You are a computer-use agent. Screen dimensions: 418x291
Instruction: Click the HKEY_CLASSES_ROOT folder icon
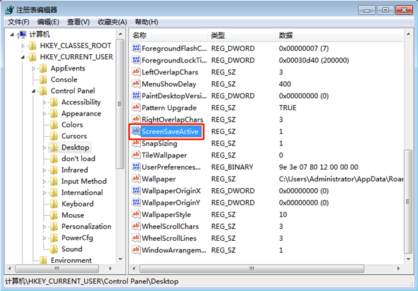[x=33, y=46]
